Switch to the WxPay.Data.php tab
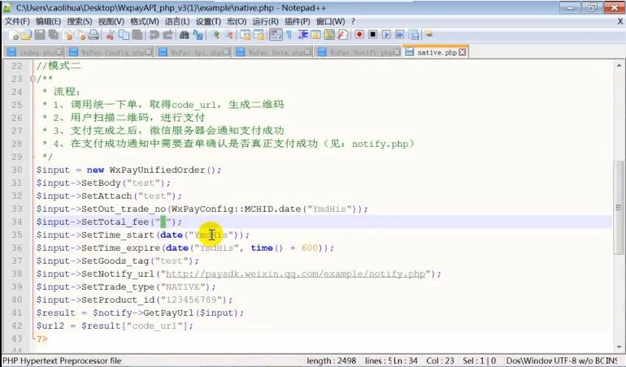This screenshot has height=367, width=626. coord(273,52)
